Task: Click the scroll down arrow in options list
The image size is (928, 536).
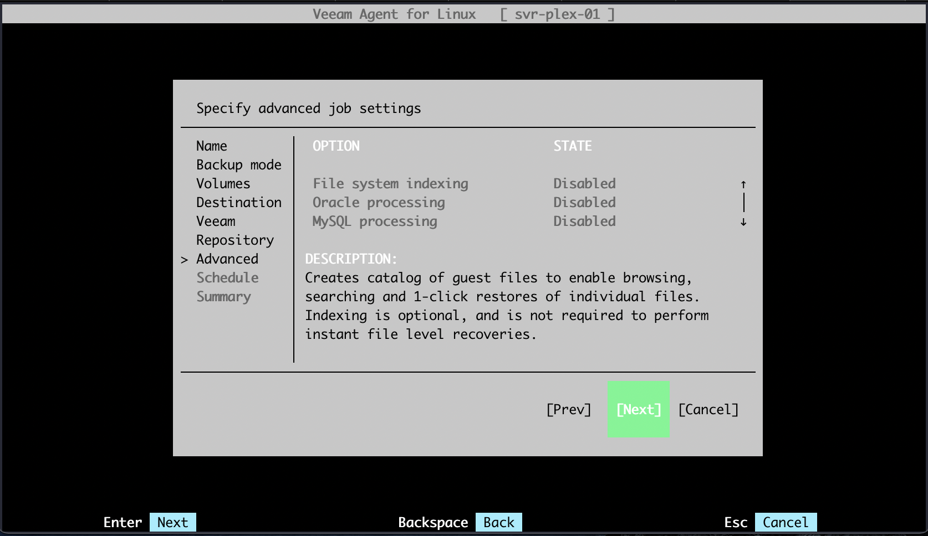Action: click(x=743, y=221)
